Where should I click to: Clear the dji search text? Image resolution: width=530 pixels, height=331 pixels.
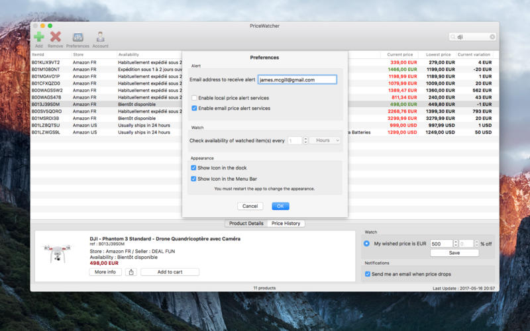[492, 37]
